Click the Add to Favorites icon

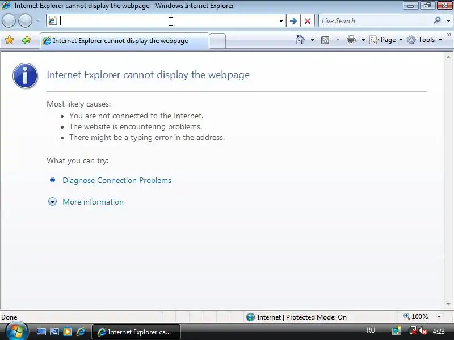[26, 40]
